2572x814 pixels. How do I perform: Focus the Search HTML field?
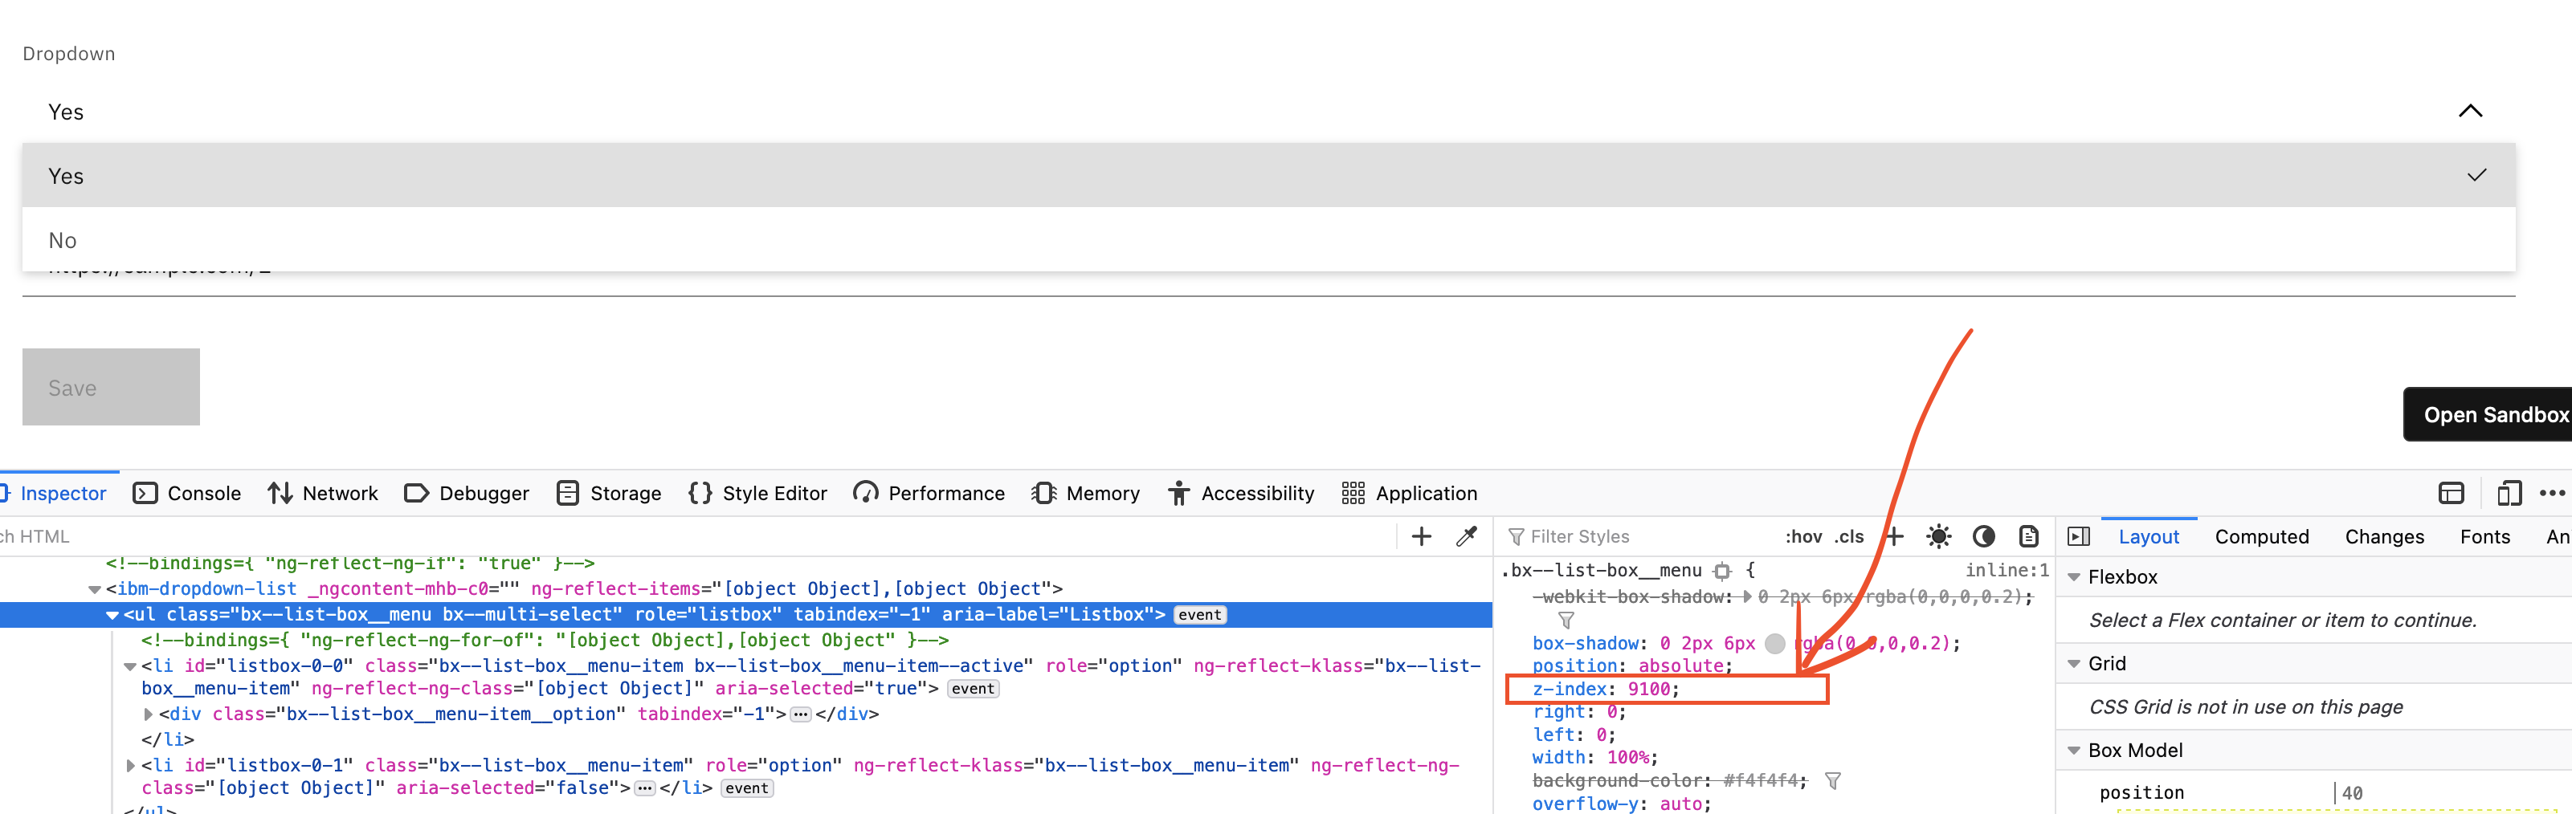click(x=699, y=537)
